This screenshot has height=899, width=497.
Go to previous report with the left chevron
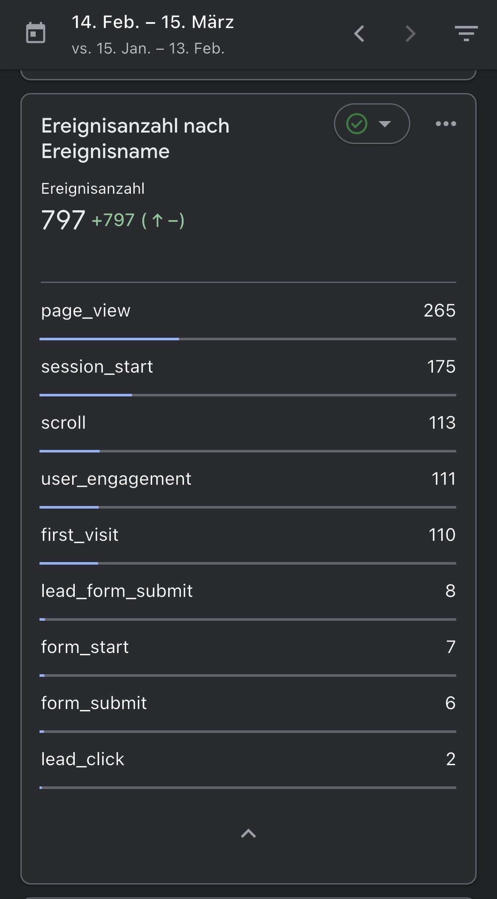click(x=359, y=34)
